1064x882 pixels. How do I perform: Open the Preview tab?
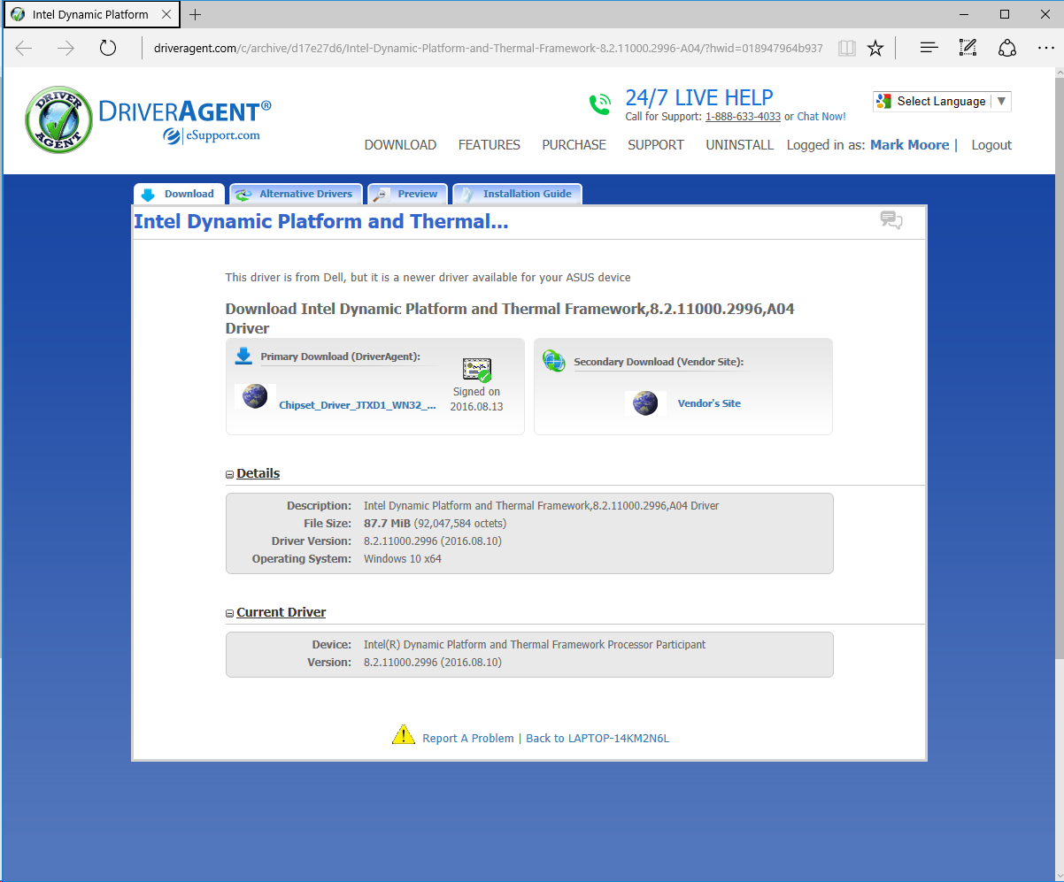pyautogui.click(x=406, y=194)
